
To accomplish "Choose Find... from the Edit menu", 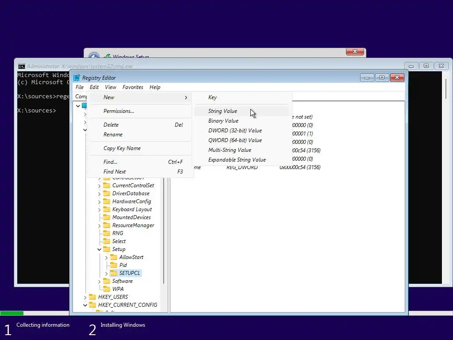I will pyautogui.click(x=140, y=162).
